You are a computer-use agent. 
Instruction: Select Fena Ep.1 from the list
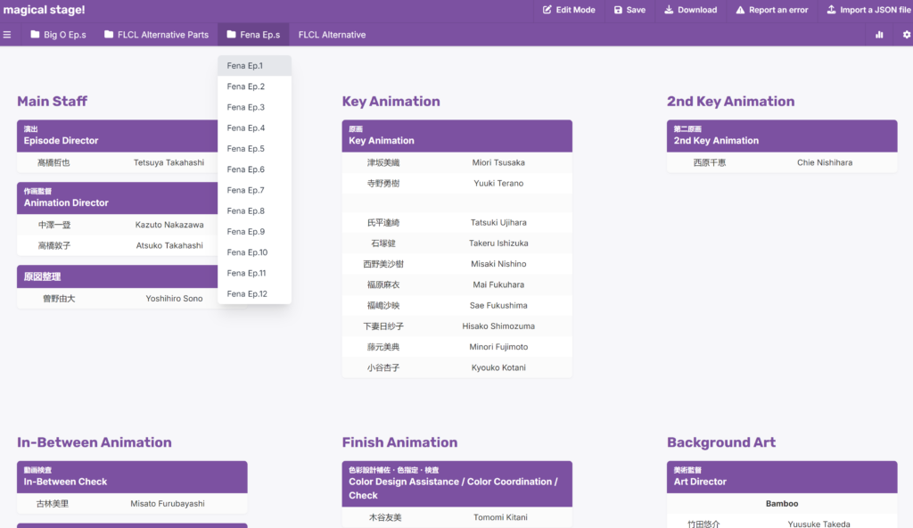(245, 66)
